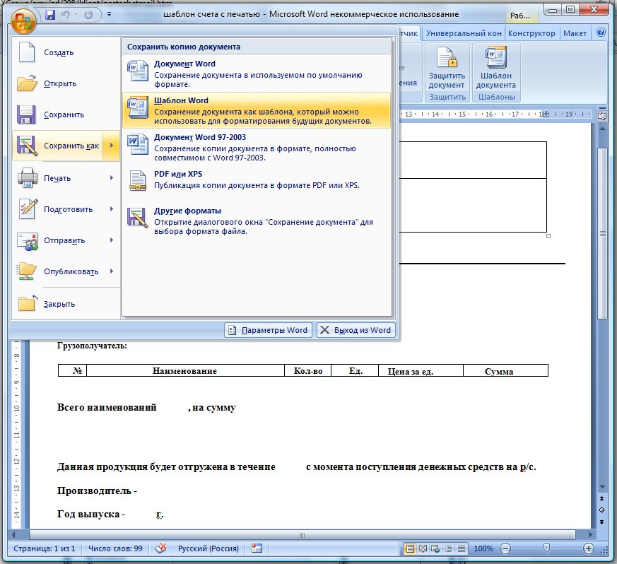Click the Save icon in quick access toolbar
The image size is (617, 564).
50,15
